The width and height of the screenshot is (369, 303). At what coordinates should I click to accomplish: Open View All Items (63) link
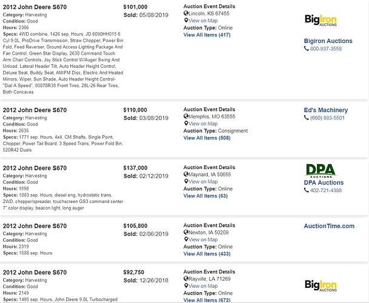pyautogui.click(x=205, y=196)
